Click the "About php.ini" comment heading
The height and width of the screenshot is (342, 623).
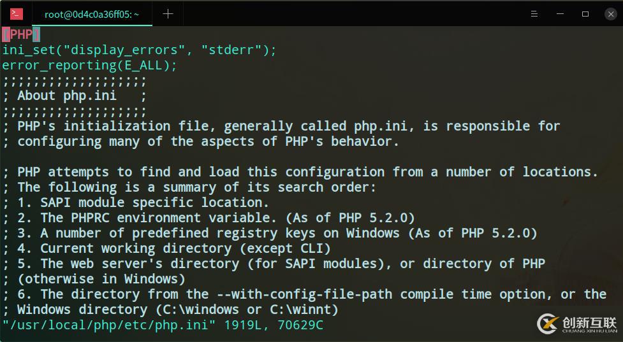point(67,96)
